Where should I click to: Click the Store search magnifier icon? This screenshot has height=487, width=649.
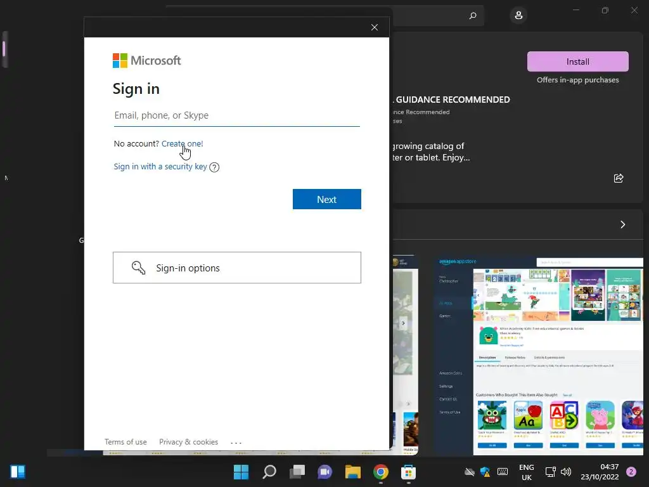pyautogui.click(x=473, y=16)
